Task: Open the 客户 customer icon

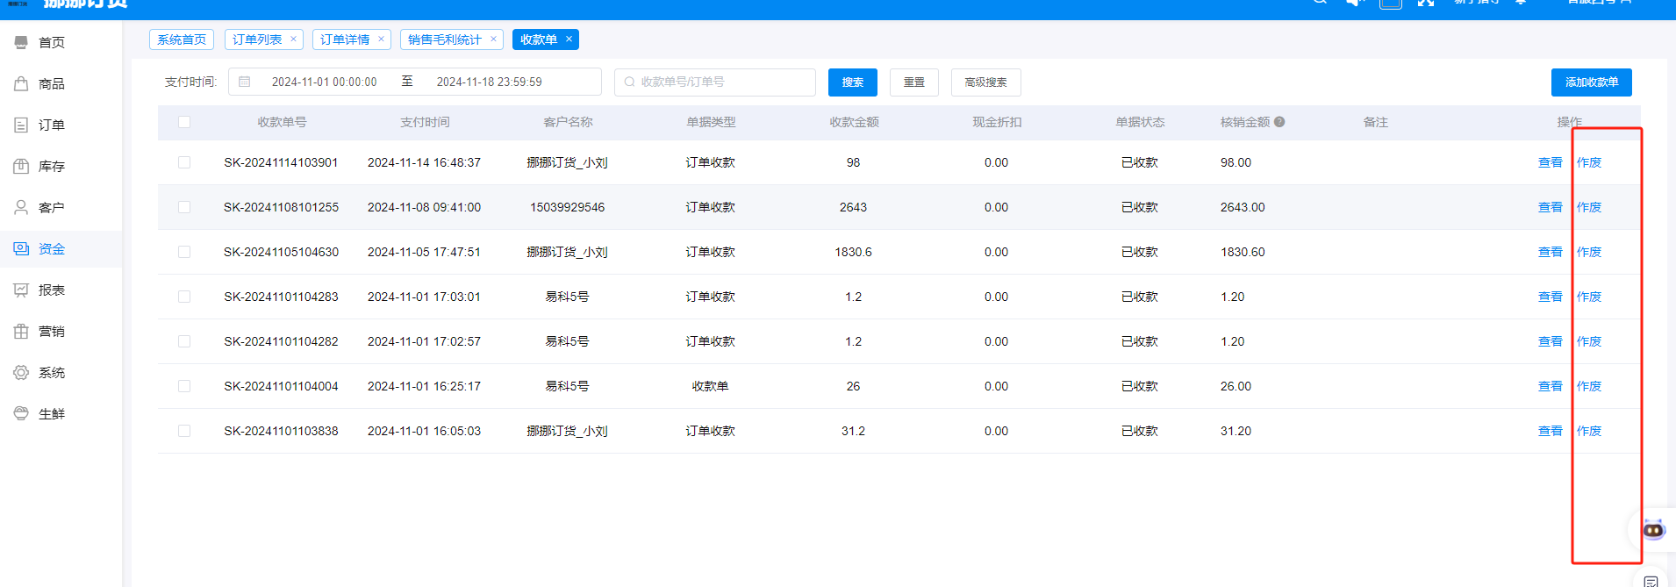Action: click(21, 207)
